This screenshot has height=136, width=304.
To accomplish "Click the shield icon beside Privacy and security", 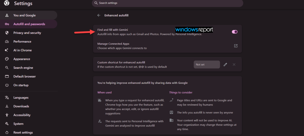I will [x=7, y=33].
